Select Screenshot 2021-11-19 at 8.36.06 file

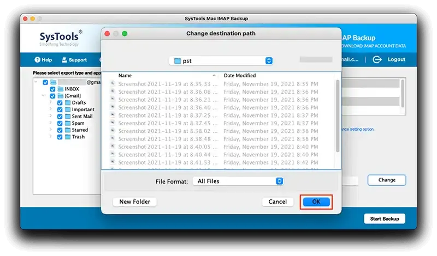[x=168, y=92]
